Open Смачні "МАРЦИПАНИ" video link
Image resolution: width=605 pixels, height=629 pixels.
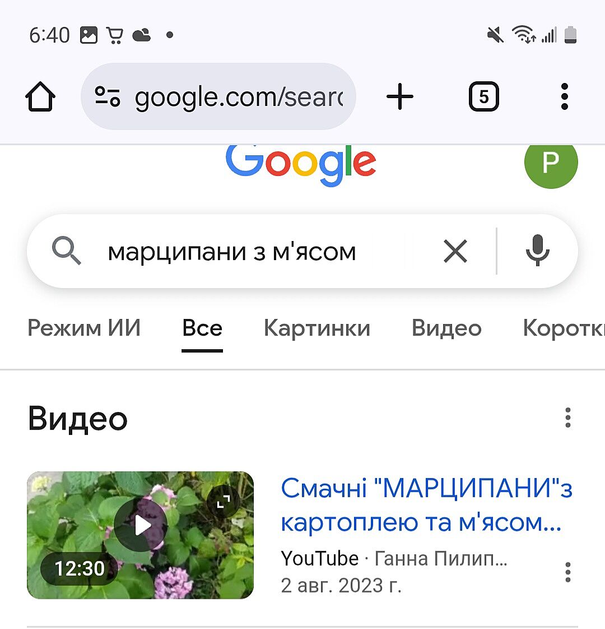[426, 505]
